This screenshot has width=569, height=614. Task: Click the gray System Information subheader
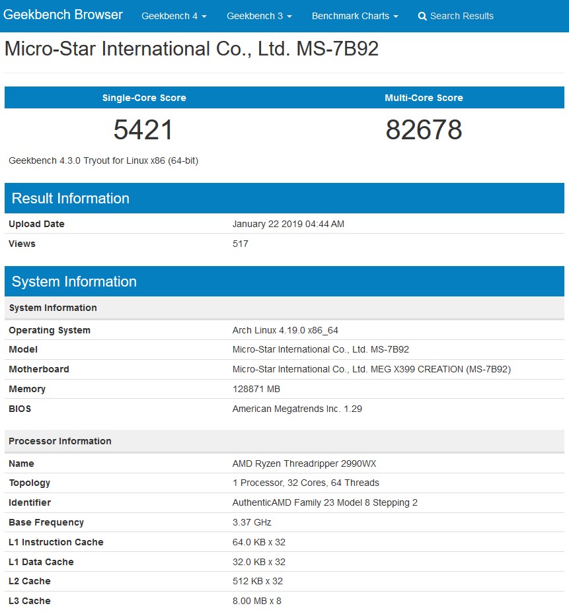point(53,308)
